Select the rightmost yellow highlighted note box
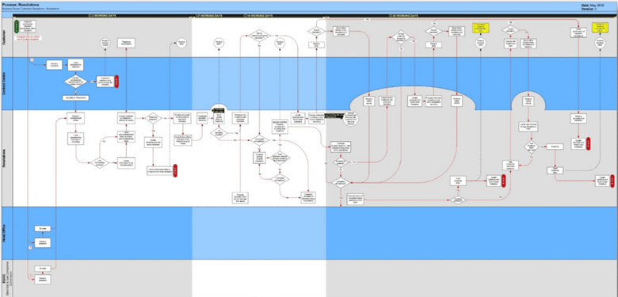The image size is (618, 297). point(600,28)
